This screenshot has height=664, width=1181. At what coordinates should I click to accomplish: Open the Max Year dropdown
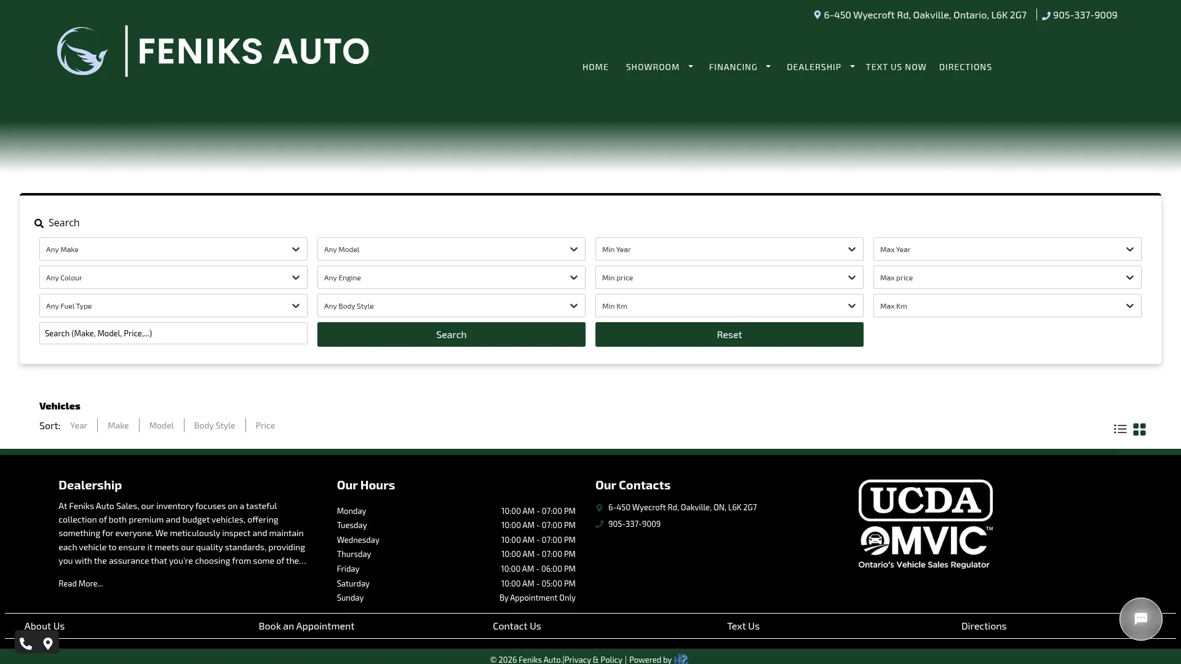point(1008,249)
